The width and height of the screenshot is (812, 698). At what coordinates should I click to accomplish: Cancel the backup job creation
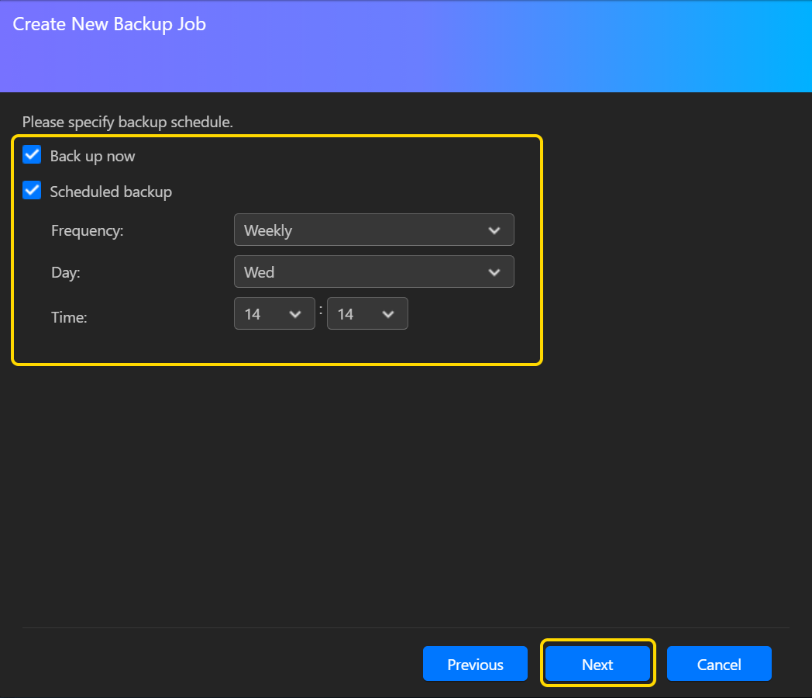pos(719,664)
